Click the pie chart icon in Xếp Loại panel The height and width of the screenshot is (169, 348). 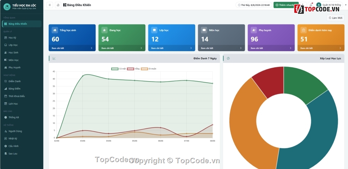coord(228,59)
